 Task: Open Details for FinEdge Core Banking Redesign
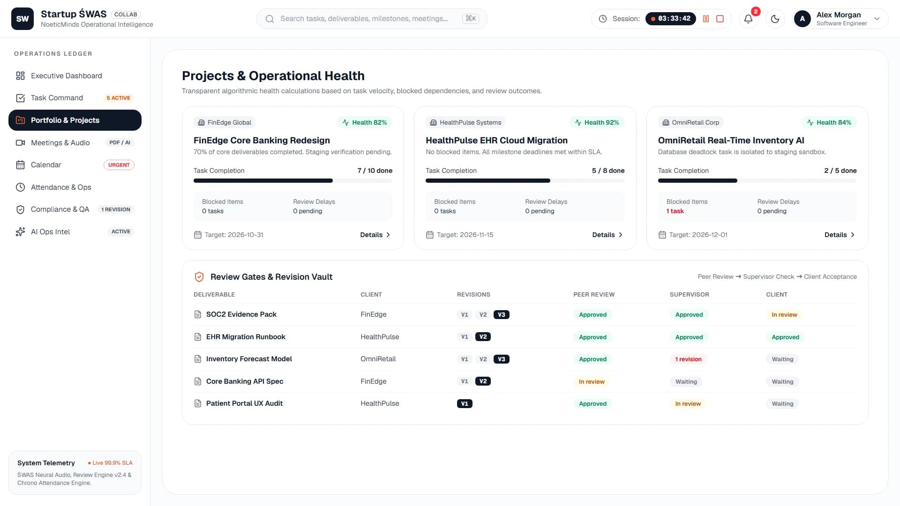(x=375, y=235)
